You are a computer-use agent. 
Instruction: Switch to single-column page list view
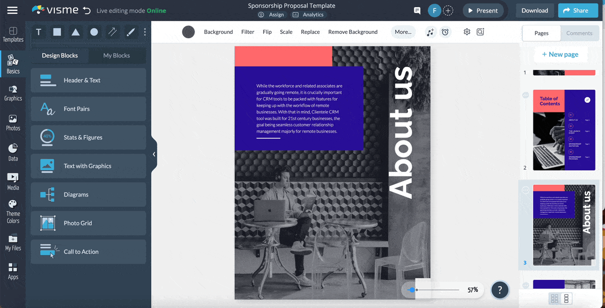pos(566,298)
